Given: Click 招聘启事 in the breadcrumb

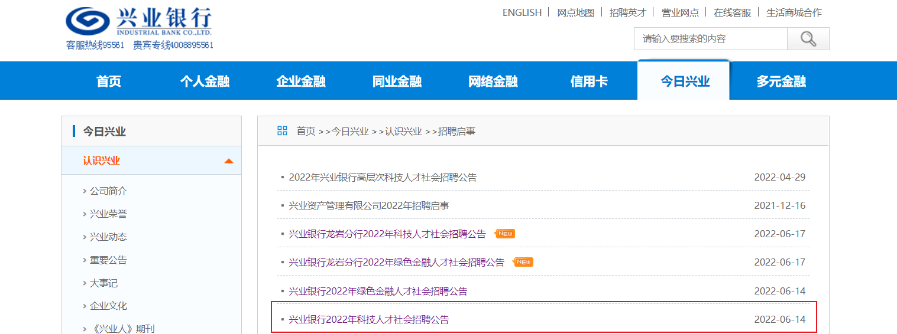Looking at the screenshot, I should tap(456, 131).
